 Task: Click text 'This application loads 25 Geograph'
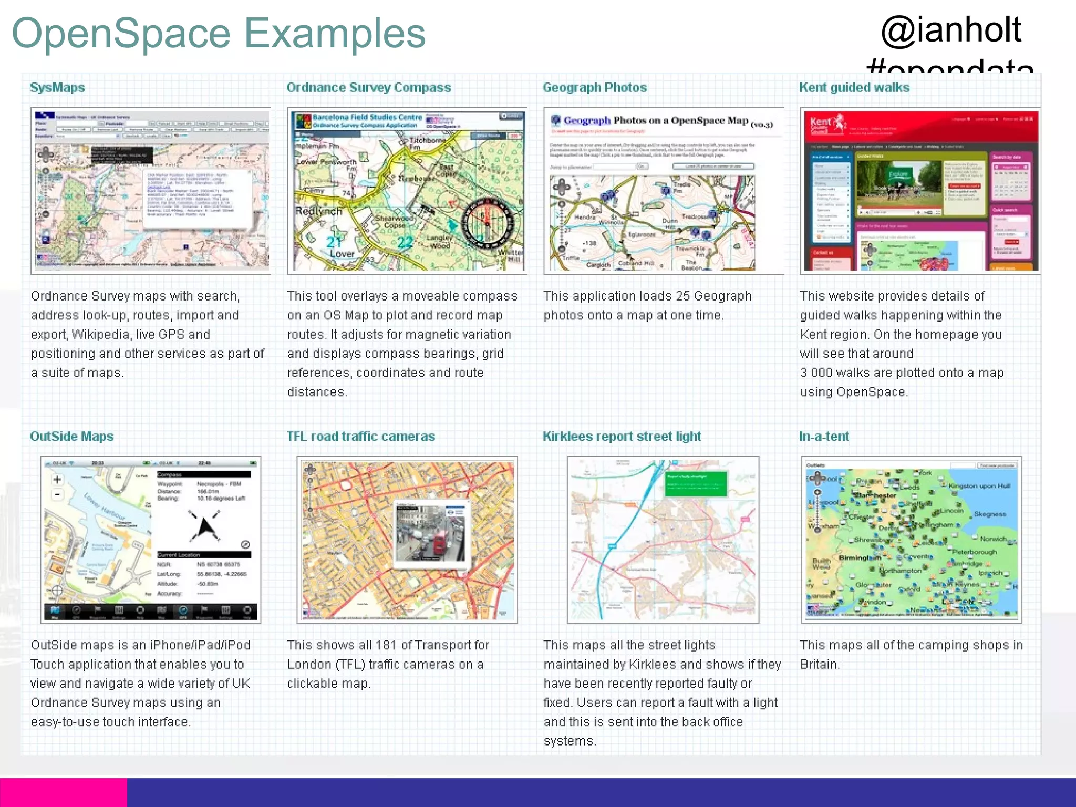point(647,296)
